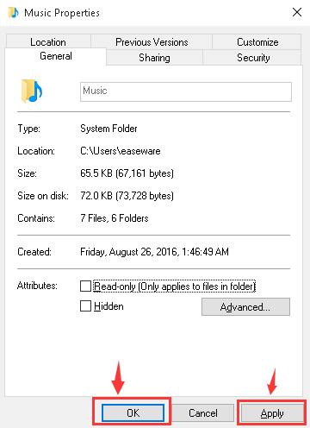This screenshot has width=310, height=428.
Task: Click the red arrow above OK
Action: coord(118,377)
